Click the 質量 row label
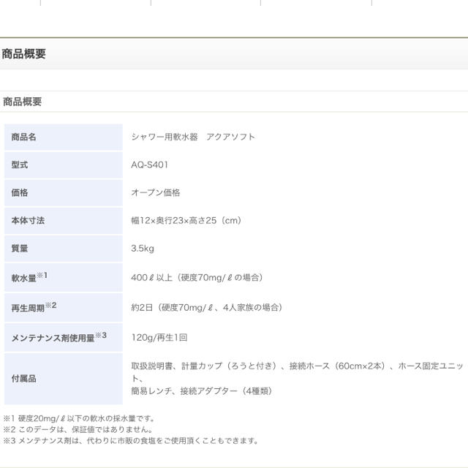 pyautogui.click(x=20, y=249)
